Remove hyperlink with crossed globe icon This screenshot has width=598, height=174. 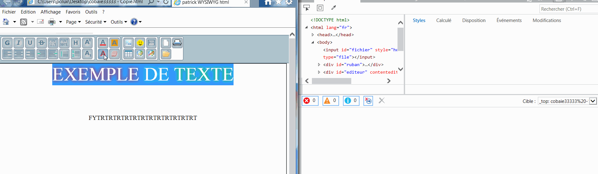pos(151,54)
